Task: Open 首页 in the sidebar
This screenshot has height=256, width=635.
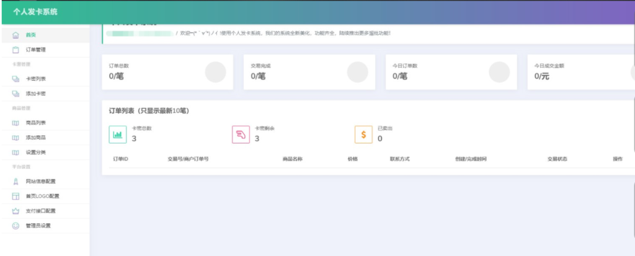Action: tap(45, 35)
